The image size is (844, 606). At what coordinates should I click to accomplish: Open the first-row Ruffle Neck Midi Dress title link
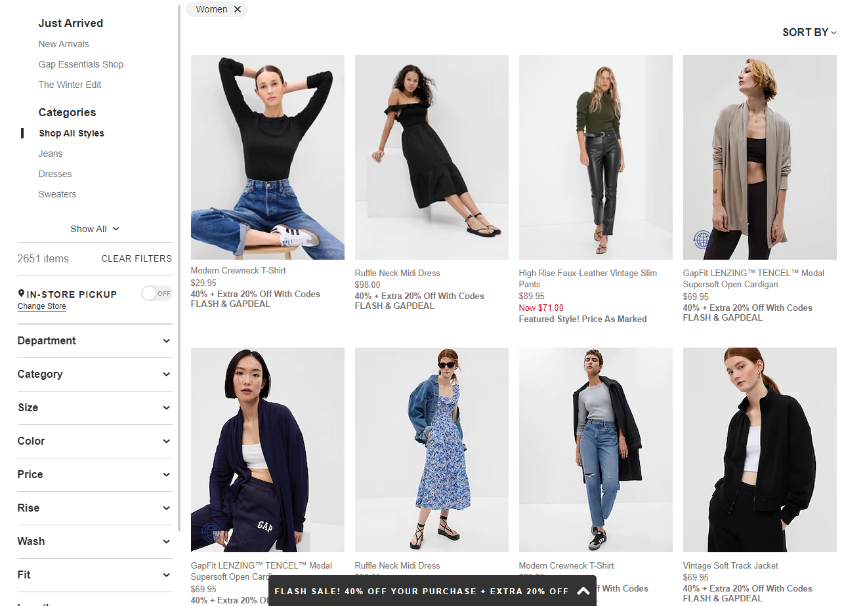pyautogui.click(x=397, y=273)
